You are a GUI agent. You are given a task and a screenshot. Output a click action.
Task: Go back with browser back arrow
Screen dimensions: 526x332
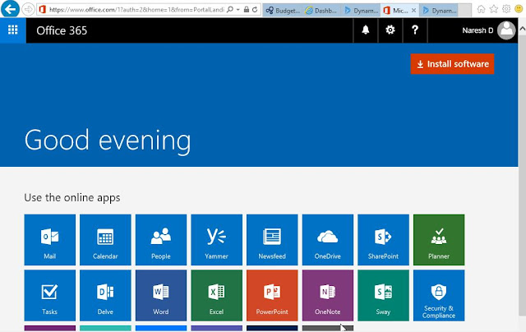click(10, 9)
